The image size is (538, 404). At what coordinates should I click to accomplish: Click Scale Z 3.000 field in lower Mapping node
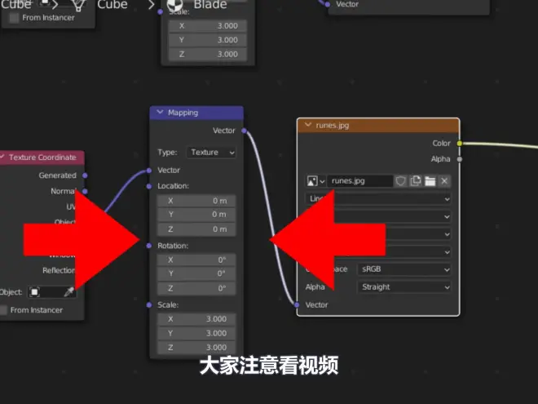pyautogui.click(x=196, y=348)
